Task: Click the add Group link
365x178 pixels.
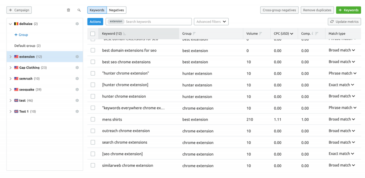Action: [x=21, y=35]
